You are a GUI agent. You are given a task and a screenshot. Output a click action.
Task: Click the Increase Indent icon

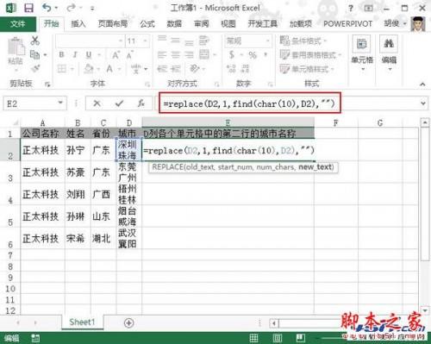(176, 69)
